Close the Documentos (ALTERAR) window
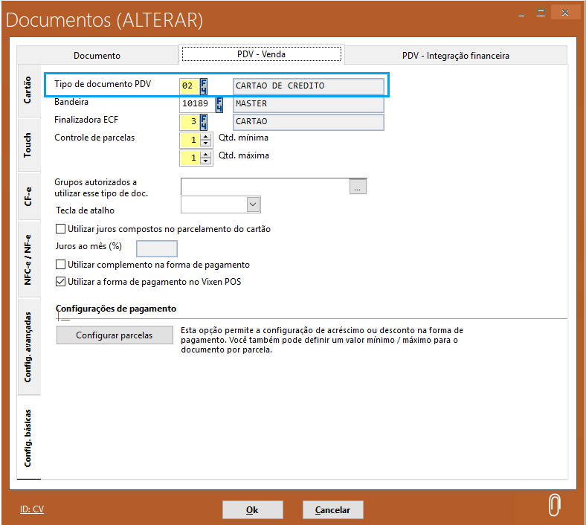 (565, 13)
